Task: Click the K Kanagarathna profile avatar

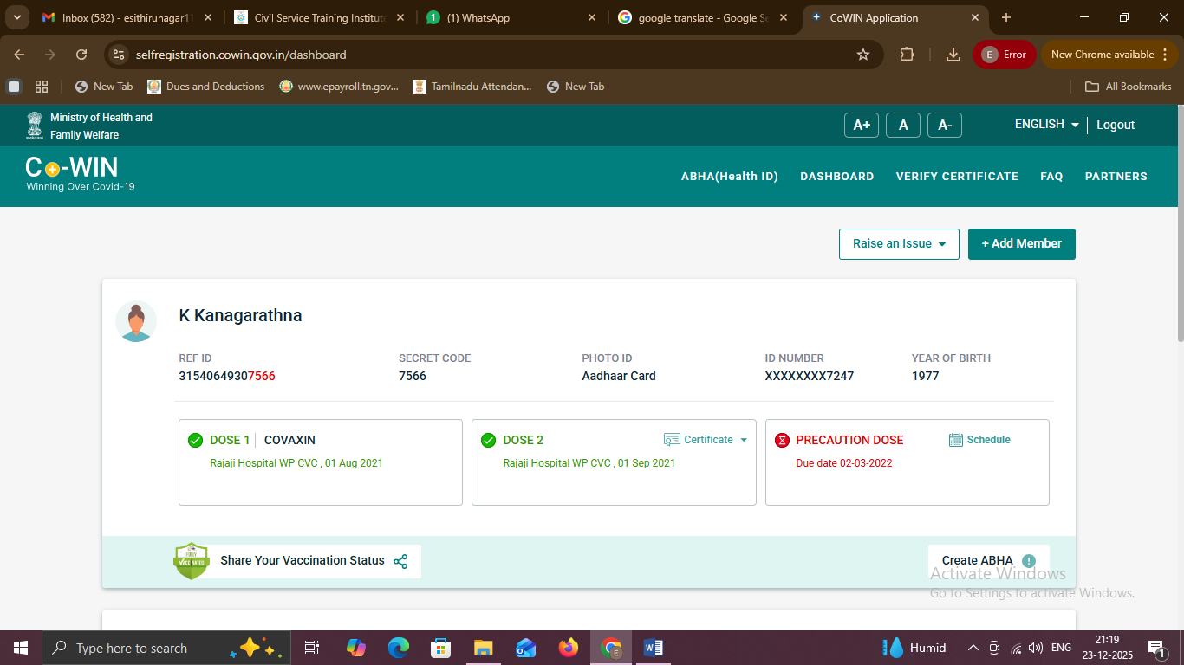Action: pos(136,321)
